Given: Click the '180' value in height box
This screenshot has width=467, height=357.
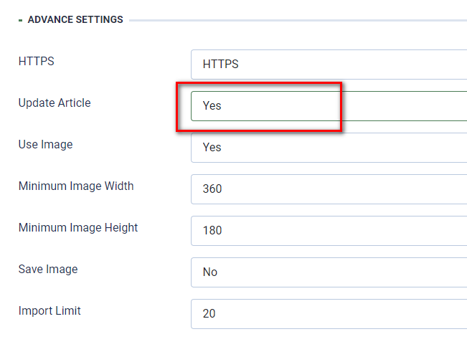Looking at the screenshot, I should (x=212, y=231).
